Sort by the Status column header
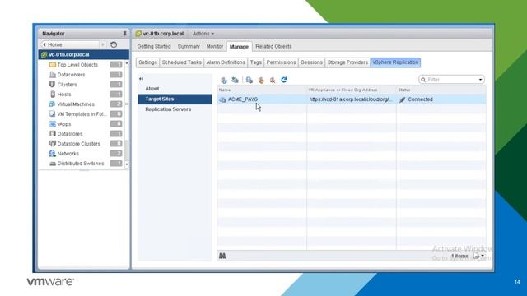Screen dimensions: 527x296 click(441, 90)
